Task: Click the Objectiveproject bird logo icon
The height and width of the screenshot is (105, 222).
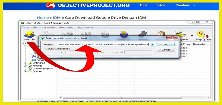Action: pos(51,6)
